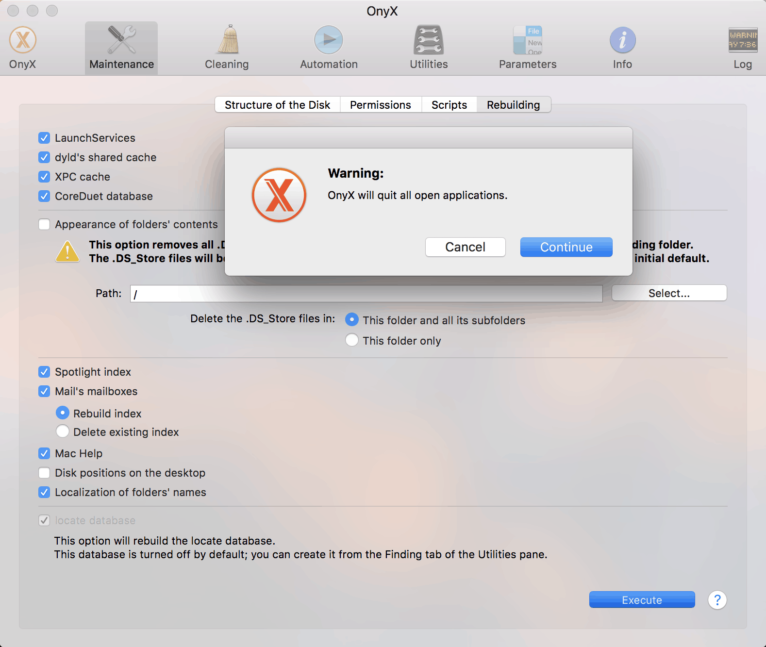Click the greyed locate database checkbox
This screenshot has height=647, width=766.
44,520
